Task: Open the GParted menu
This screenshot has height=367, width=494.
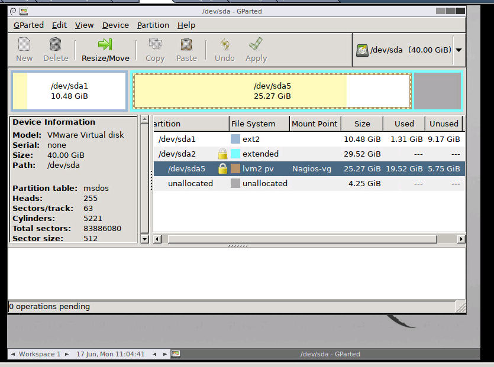Action: coord(28,25)
